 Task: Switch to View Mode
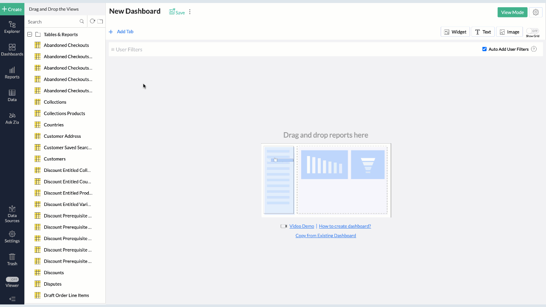tap(512, 12)
